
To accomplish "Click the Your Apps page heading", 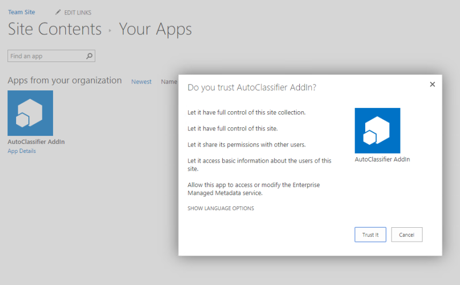I will [155, 29].
